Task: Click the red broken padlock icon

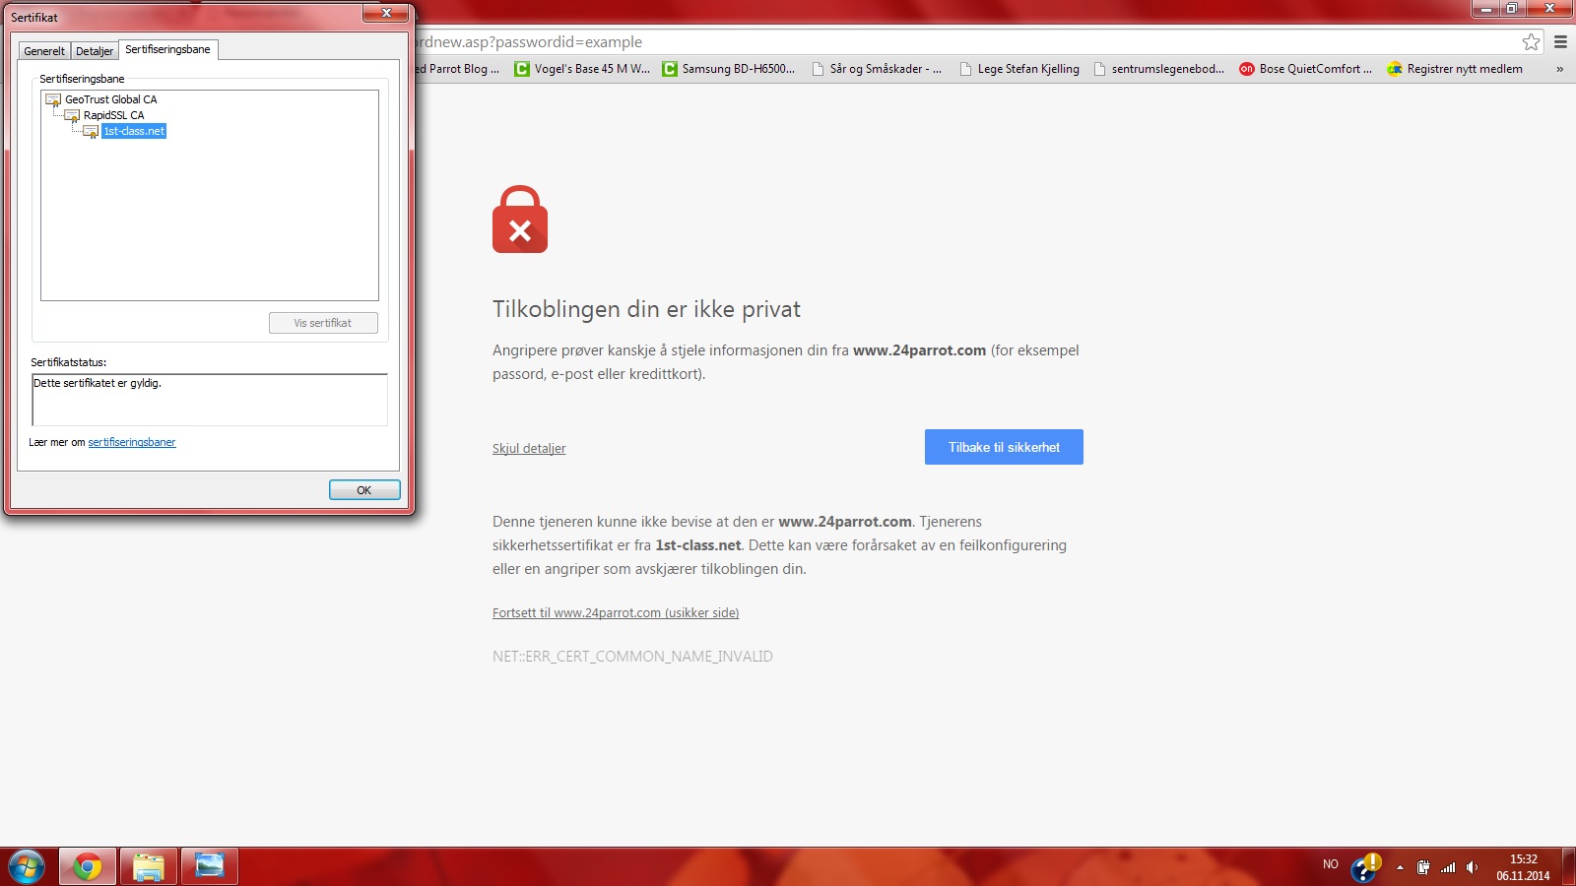Action: (520, 220)
